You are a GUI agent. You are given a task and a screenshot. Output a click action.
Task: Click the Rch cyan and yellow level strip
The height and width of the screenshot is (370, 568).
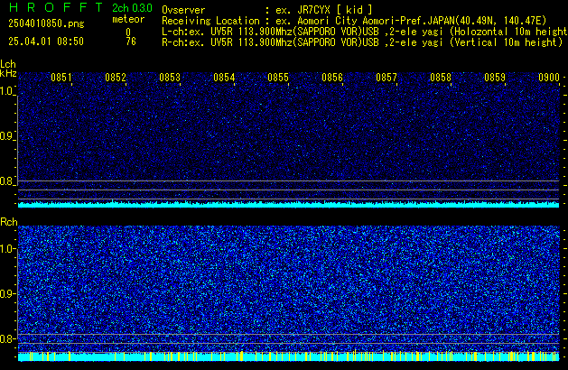288,356
